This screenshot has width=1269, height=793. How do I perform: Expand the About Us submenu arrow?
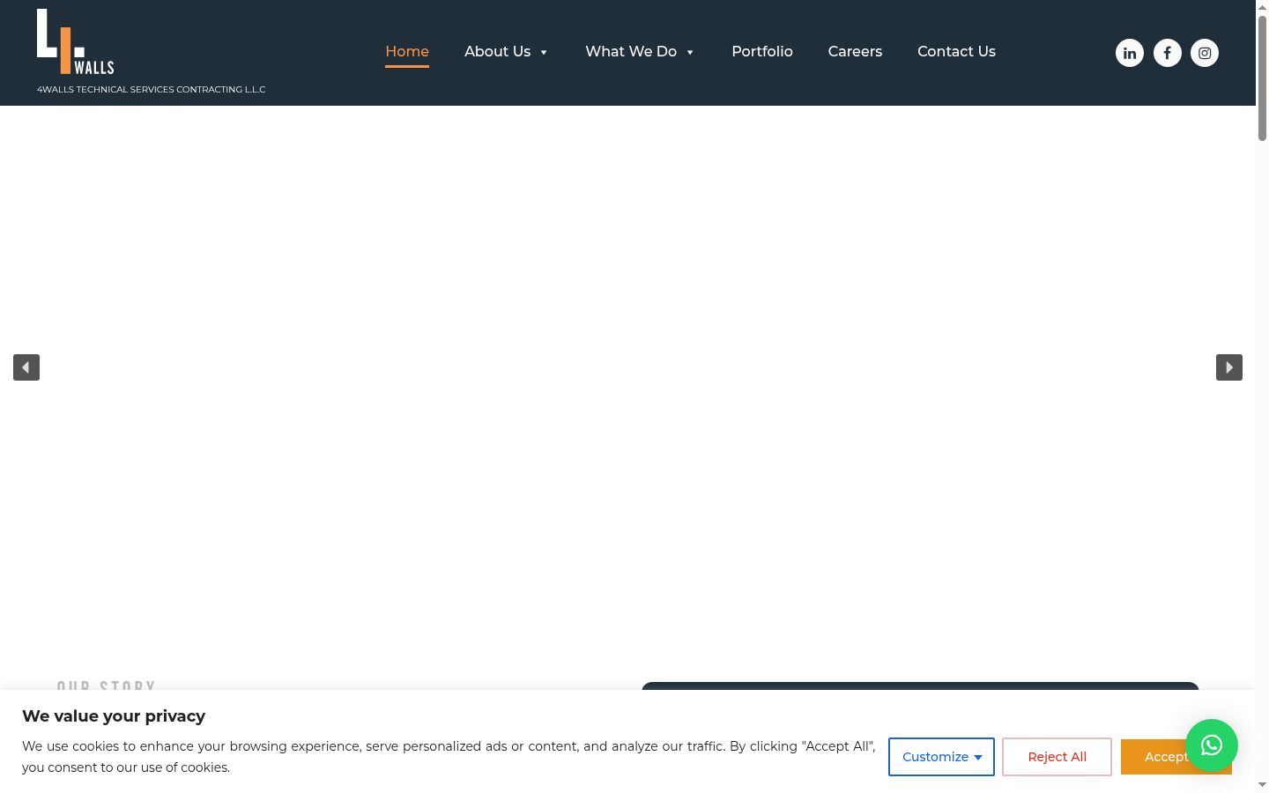[544, 52]
